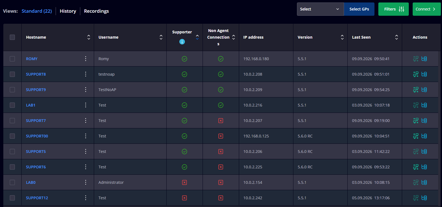
Task: Check the SUPPORT6 row checkbox
Action: (x=12, y=167)
